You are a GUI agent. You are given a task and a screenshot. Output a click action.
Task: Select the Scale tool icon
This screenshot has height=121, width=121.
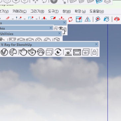(79, 19)
